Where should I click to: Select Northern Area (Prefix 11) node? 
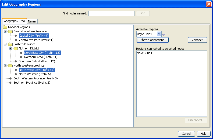click(41, 57)
